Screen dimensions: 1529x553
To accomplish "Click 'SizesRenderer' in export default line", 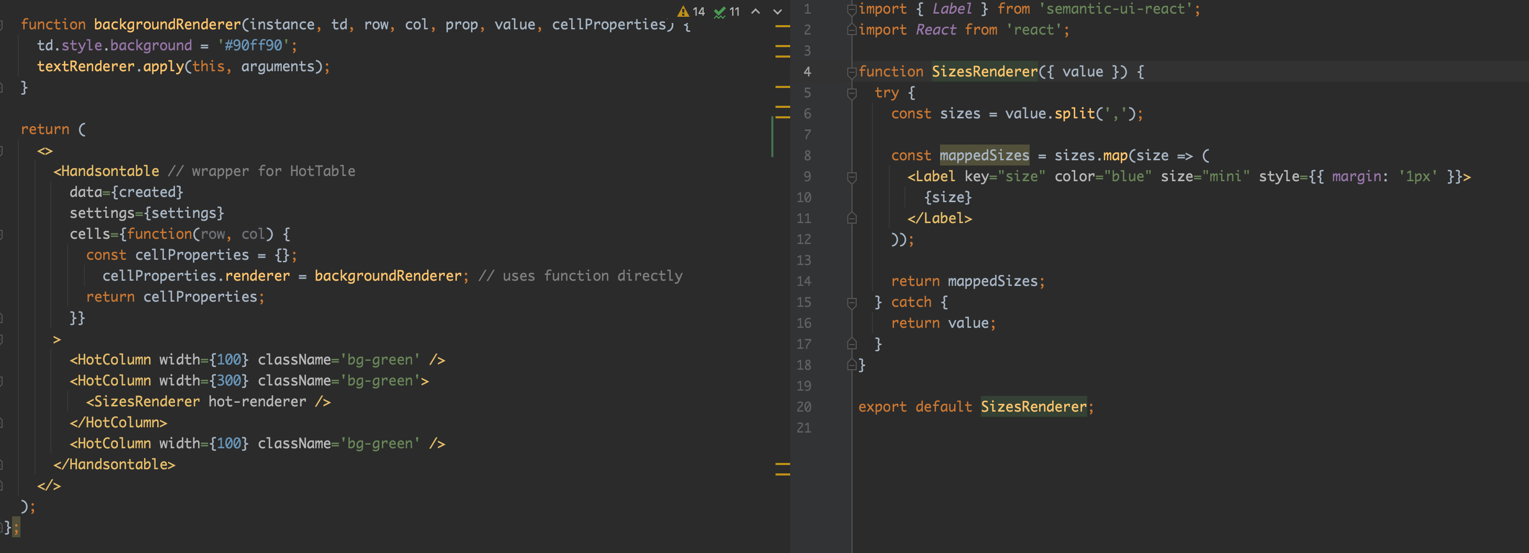I will point(1033,407).
